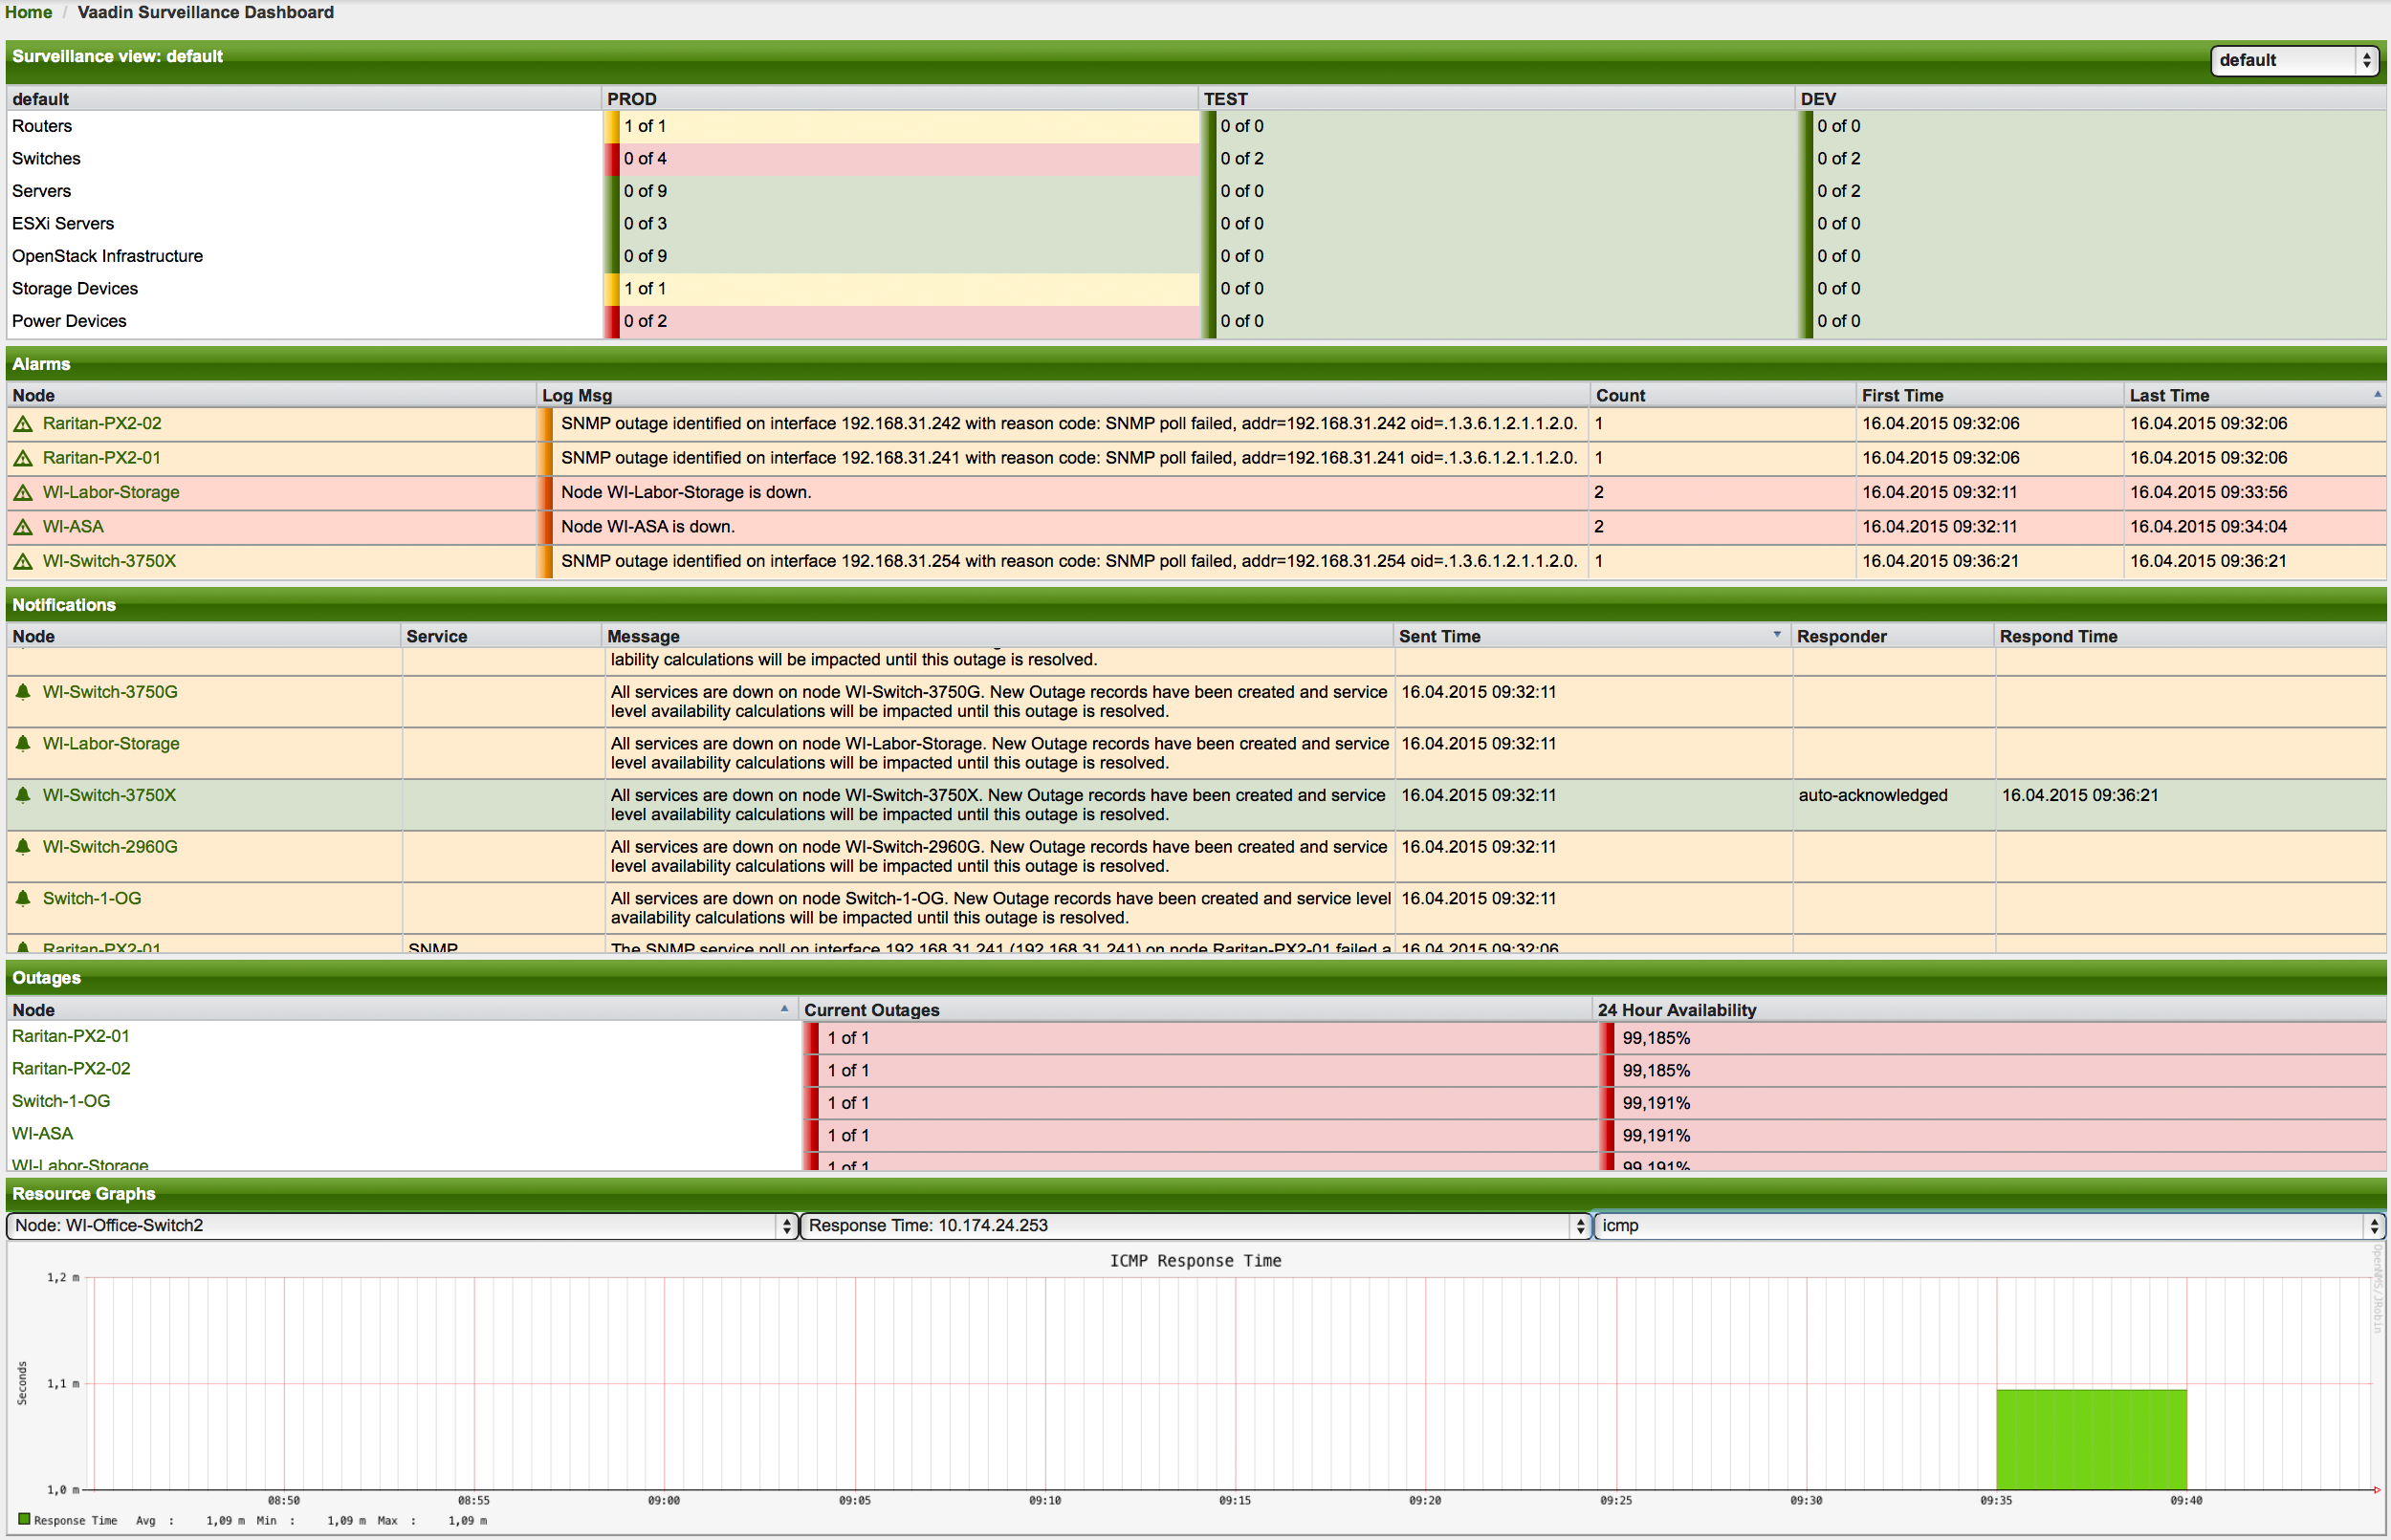Click DEV Servers cell showing 0 of 2
The height and width of the screenshot is (1540, 2391).
pos(2092,191)
